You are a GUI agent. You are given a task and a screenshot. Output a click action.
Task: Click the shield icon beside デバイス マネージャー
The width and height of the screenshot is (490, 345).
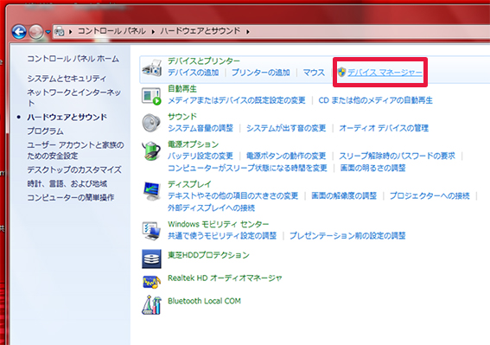point(342,73)
